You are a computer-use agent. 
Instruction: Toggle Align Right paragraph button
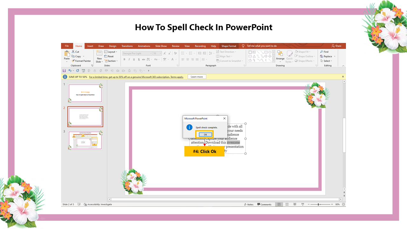[192, 59]
